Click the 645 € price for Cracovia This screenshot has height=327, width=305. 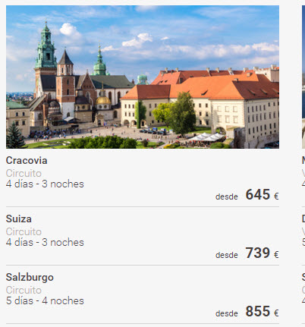(262, 194)
